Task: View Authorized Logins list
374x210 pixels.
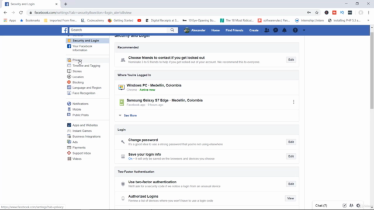Action: (x=290, y=198)
